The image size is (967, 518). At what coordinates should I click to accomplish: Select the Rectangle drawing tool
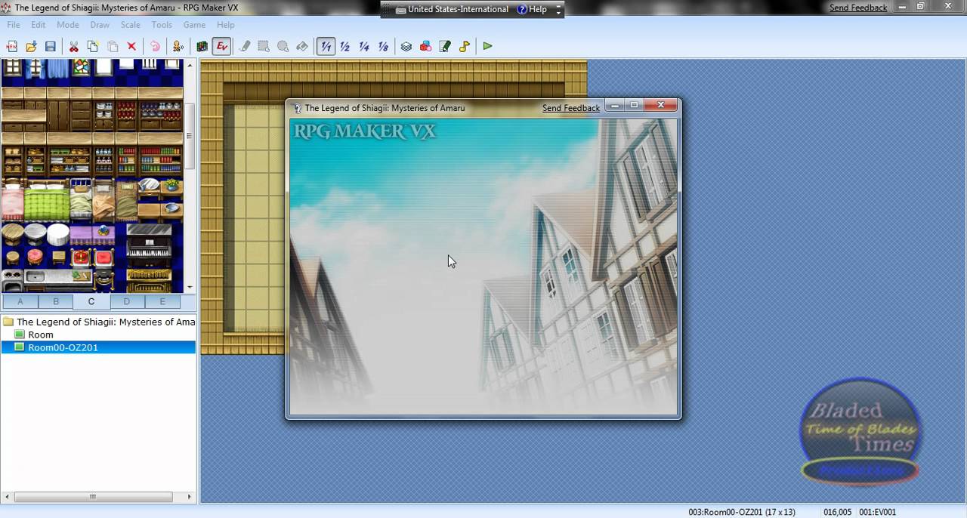click(x=264, y=46)
